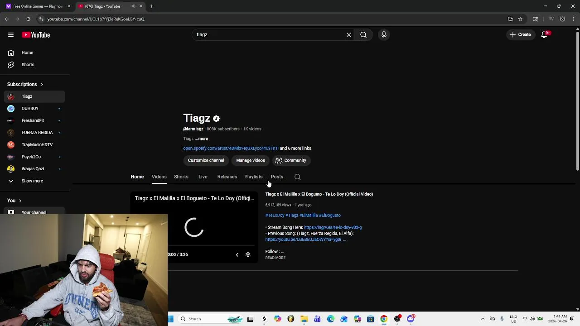Open Shorts in the sidebar
This screenshot has height=326, width=580.
34,65
